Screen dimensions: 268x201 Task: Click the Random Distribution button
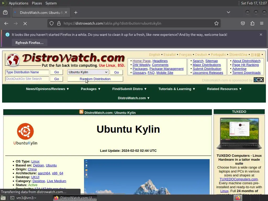coord(95,79)
